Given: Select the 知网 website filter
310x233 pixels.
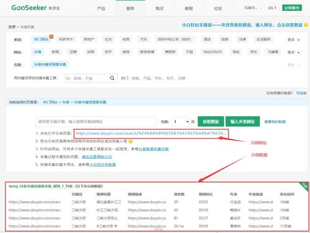Looking at the screenshot, I should [91, 52].
